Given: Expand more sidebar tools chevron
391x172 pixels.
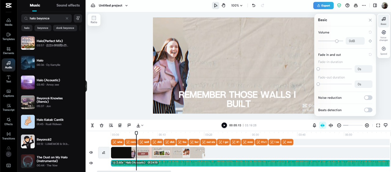Looking at the screenshot, I should click(x=9, y=154).
